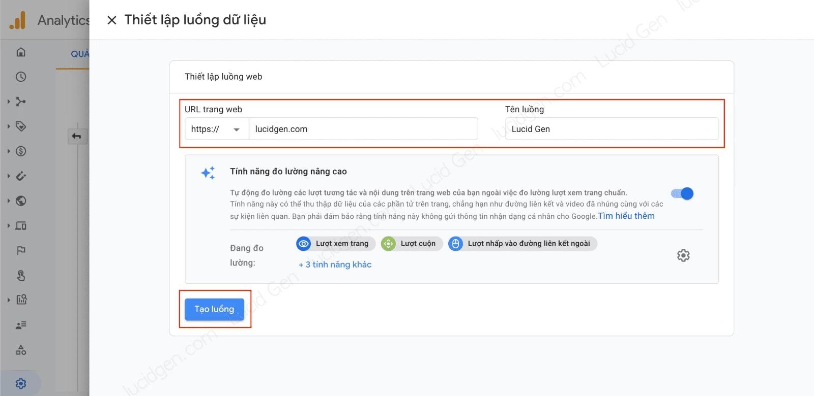Open the Tìm hiểu thêm link

pyautogui.click(x=626, y=216)
